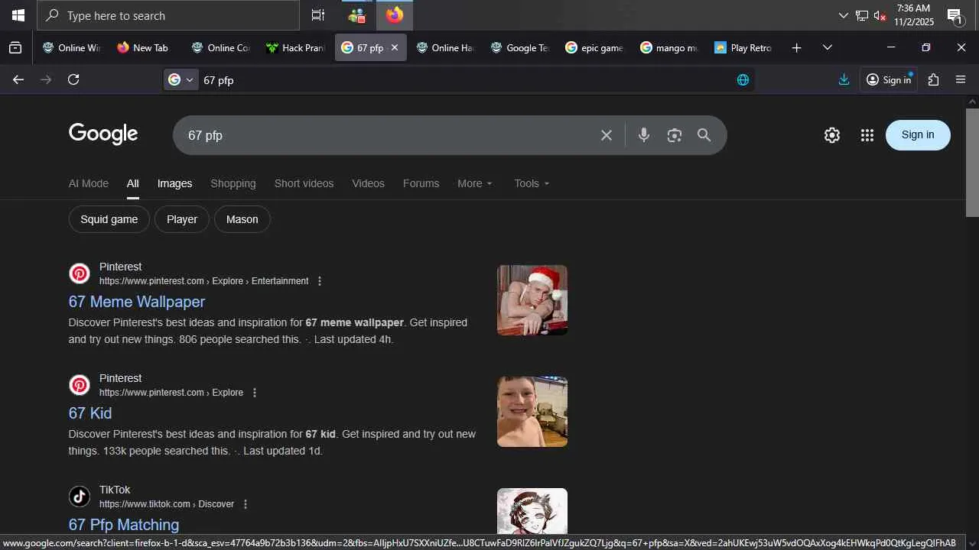This screenshot has height=550, width=979.
Task: Select the Short videos results tab
Action: [304, 183]
